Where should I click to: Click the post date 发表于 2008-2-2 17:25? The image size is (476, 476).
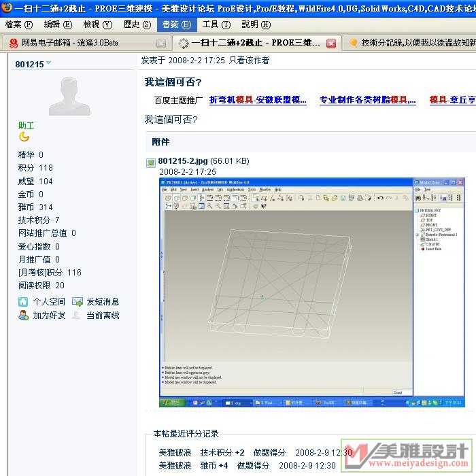pos(183,61)
